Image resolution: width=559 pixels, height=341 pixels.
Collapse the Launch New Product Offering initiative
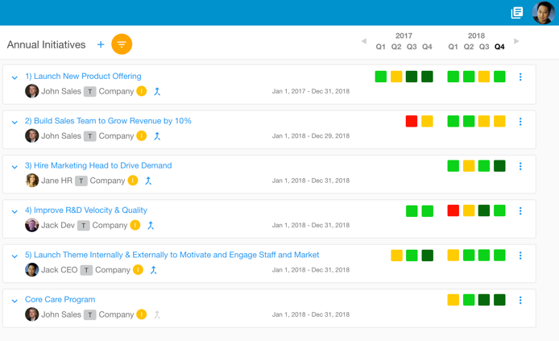14,78
